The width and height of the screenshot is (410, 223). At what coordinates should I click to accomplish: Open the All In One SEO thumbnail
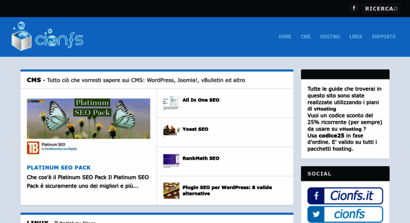[x=171, y=103]
